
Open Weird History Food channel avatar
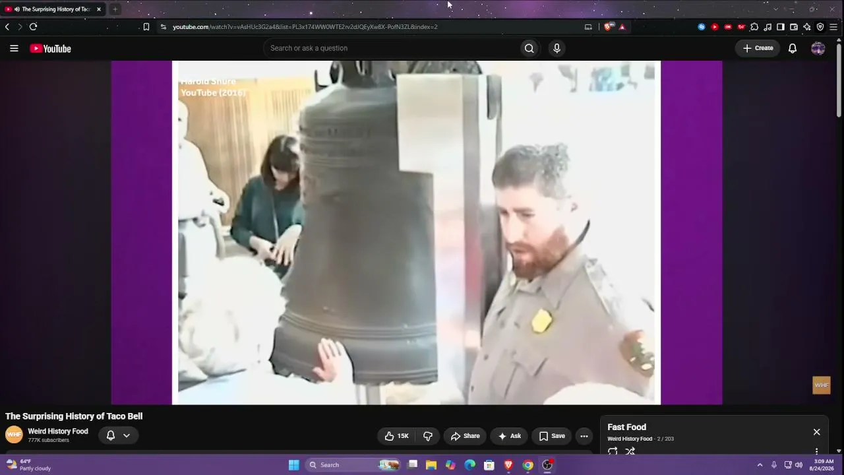coord(14,435)
